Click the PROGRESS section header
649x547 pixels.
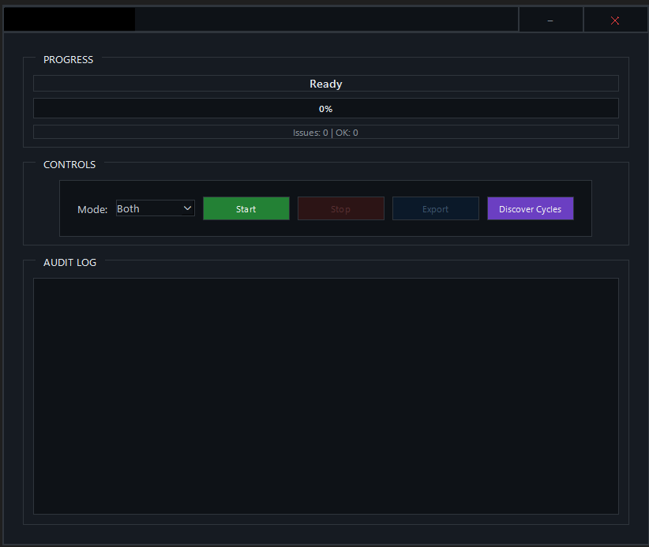coord(68,59)
